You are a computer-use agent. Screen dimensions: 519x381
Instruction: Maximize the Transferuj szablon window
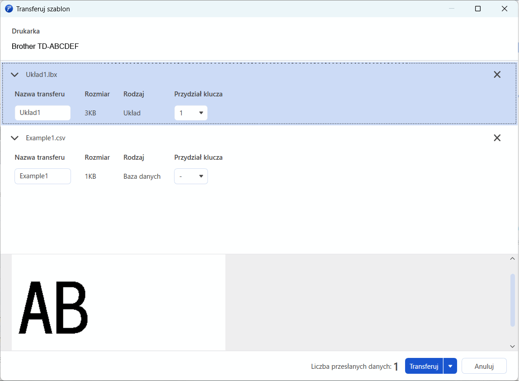[477, 9]
